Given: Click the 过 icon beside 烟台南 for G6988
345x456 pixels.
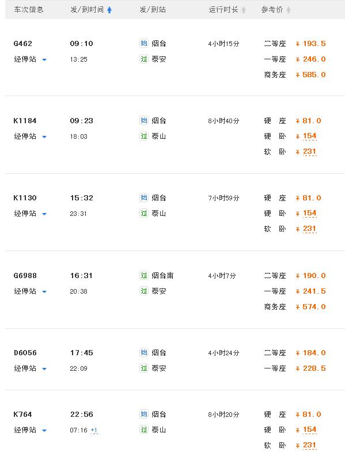Looking at the screenshot, I should (x=144, y=275).
